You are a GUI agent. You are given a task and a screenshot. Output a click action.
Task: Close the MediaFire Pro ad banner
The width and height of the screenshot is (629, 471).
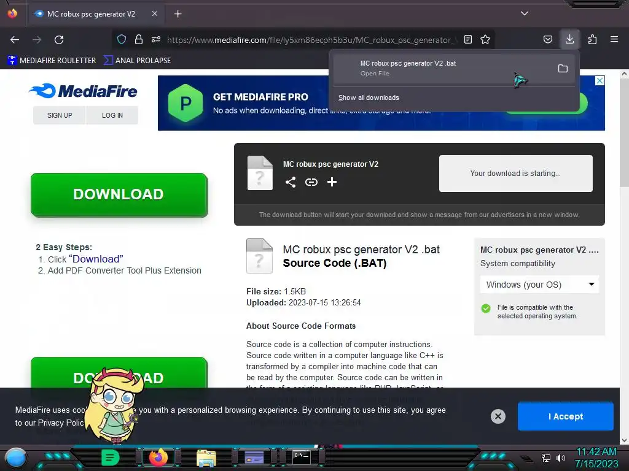[x=600, y=80]
